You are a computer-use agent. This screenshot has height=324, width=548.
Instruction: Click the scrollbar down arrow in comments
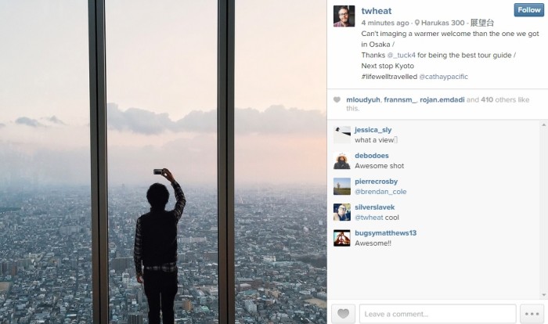point(544,295)
